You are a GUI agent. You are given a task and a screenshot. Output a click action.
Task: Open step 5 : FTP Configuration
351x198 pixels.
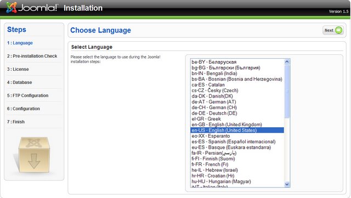[27, 95]
